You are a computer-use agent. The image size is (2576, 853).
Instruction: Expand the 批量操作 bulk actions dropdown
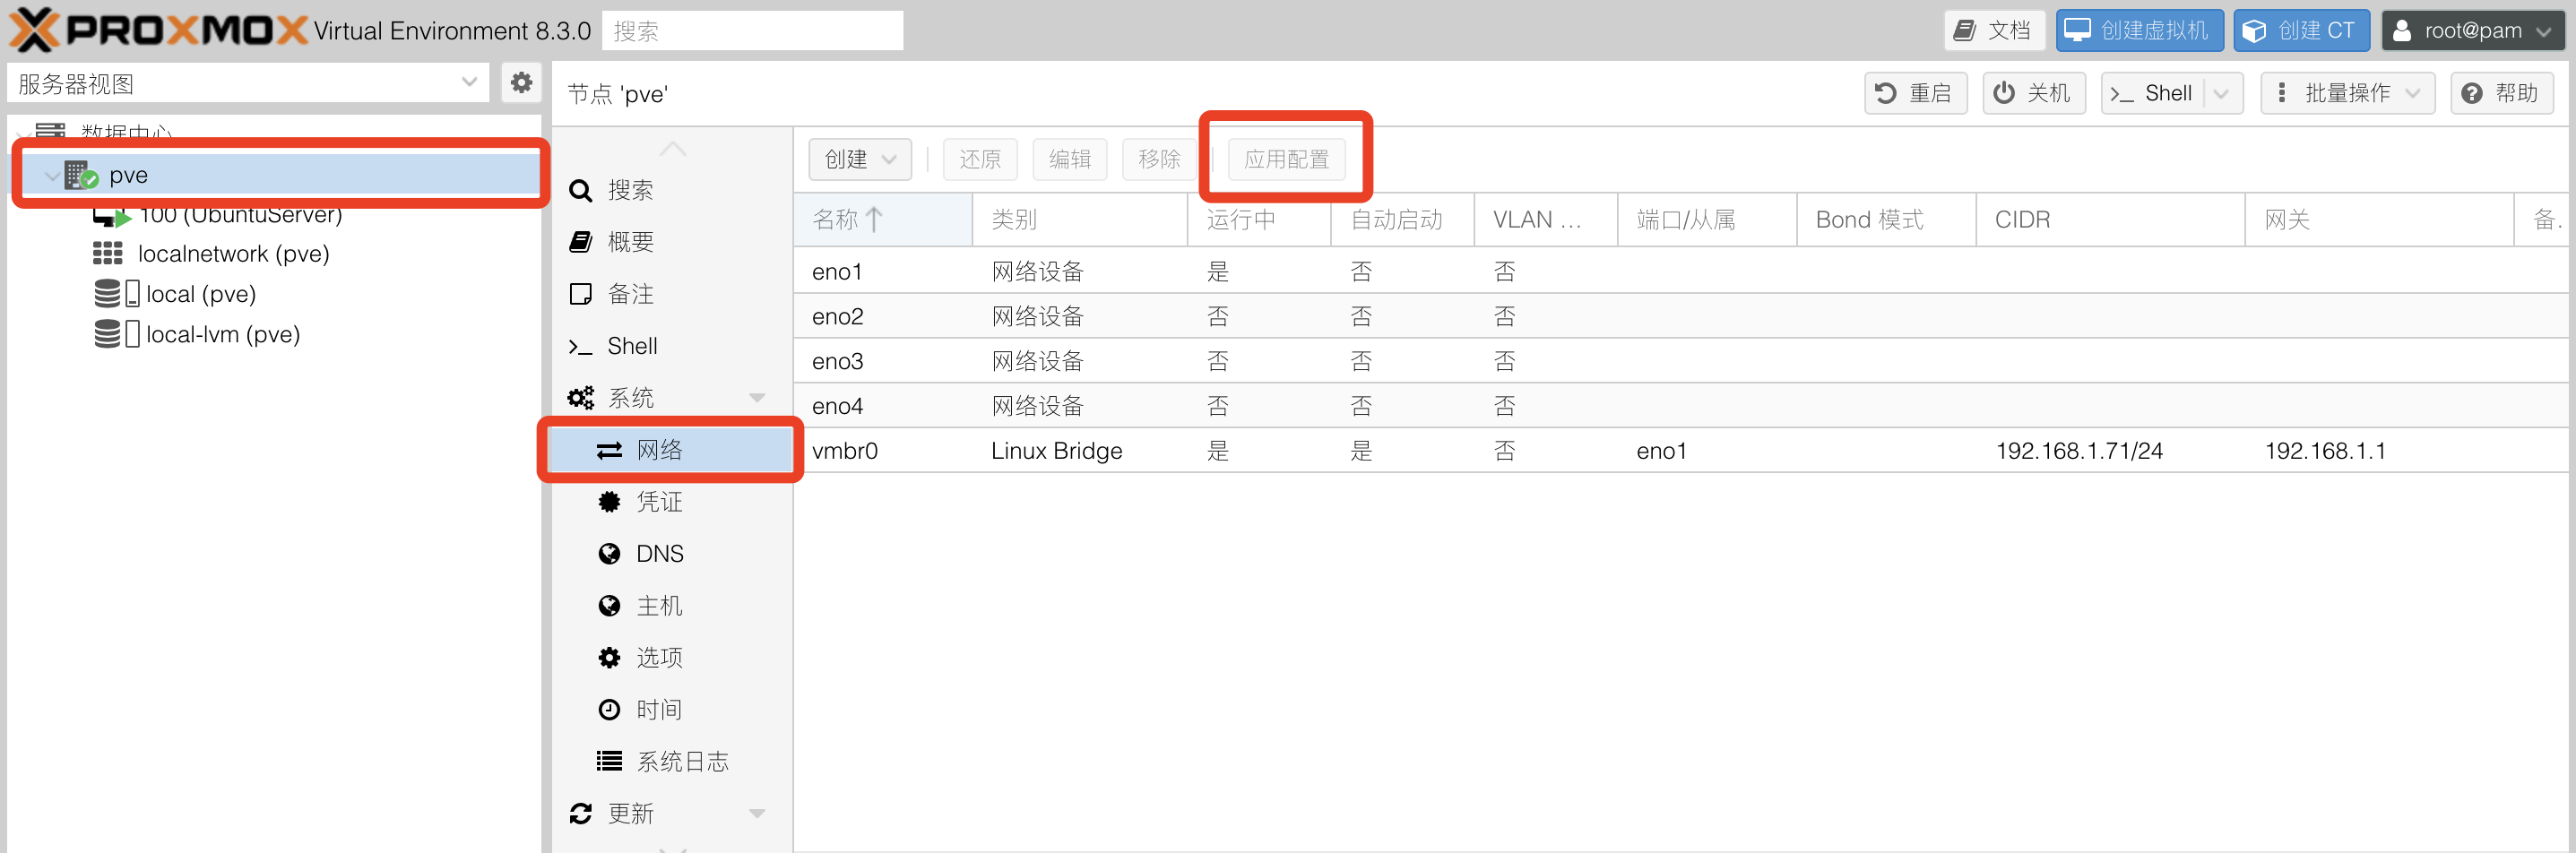[2347, 93]
